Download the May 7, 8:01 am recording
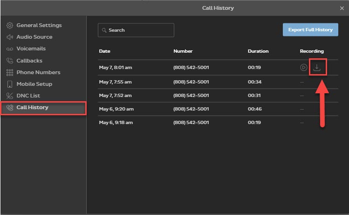The image size is (349, 215). pos(317,67)
